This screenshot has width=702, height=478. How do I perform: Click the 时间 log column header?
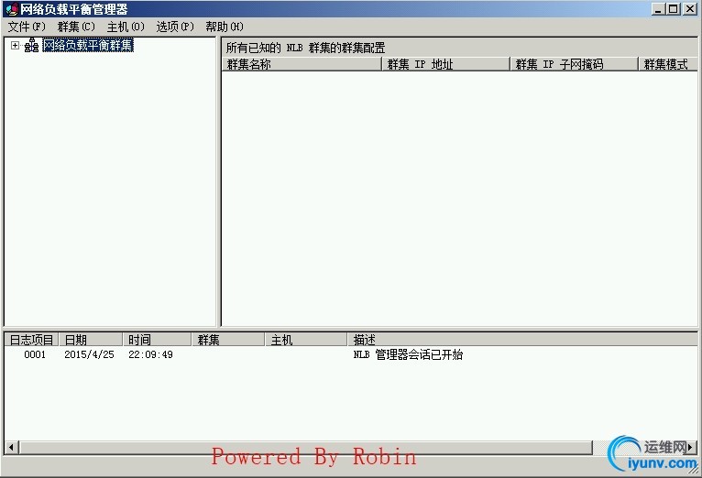[x=157, y=340]
